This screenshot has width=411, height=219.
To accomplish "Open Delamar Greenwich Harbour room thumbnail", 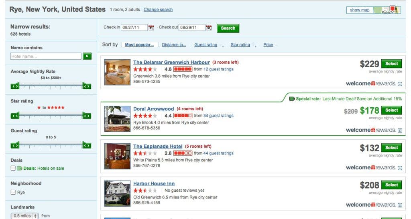I will [x=117, y=72].
